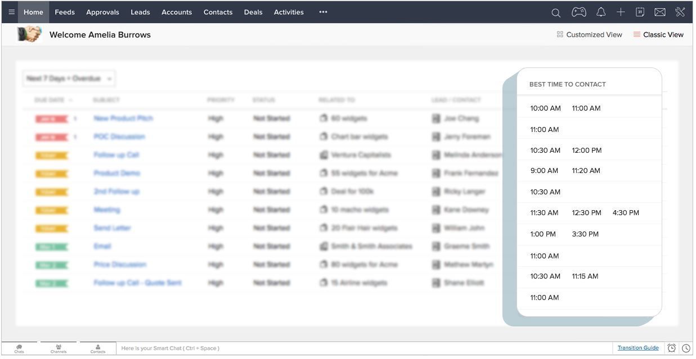
Task: Open quick create with the plus icon
Action: pos(620,12)
